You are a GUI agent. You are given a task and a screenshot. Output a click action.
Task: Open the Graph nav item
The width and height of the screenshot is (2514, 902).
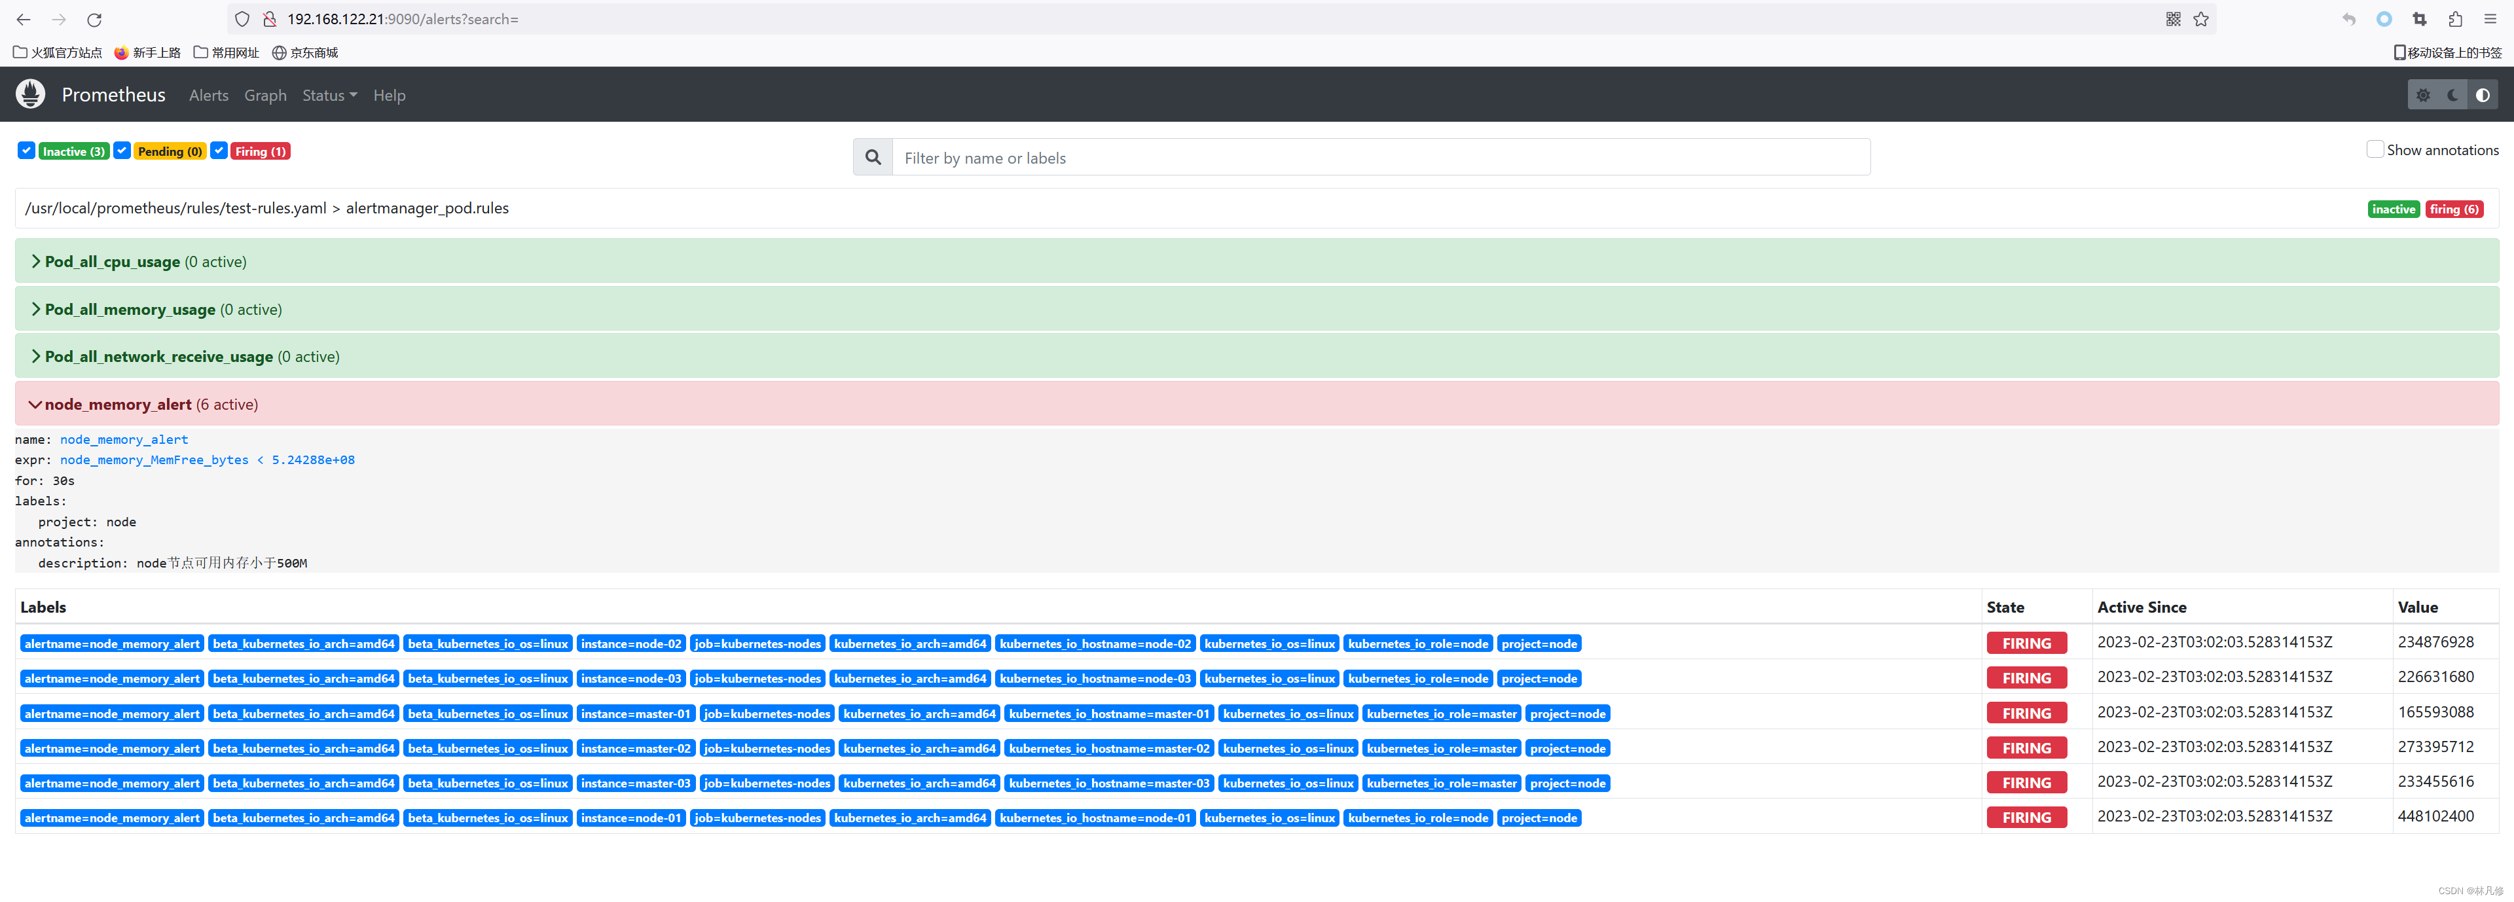click(265, 96)
